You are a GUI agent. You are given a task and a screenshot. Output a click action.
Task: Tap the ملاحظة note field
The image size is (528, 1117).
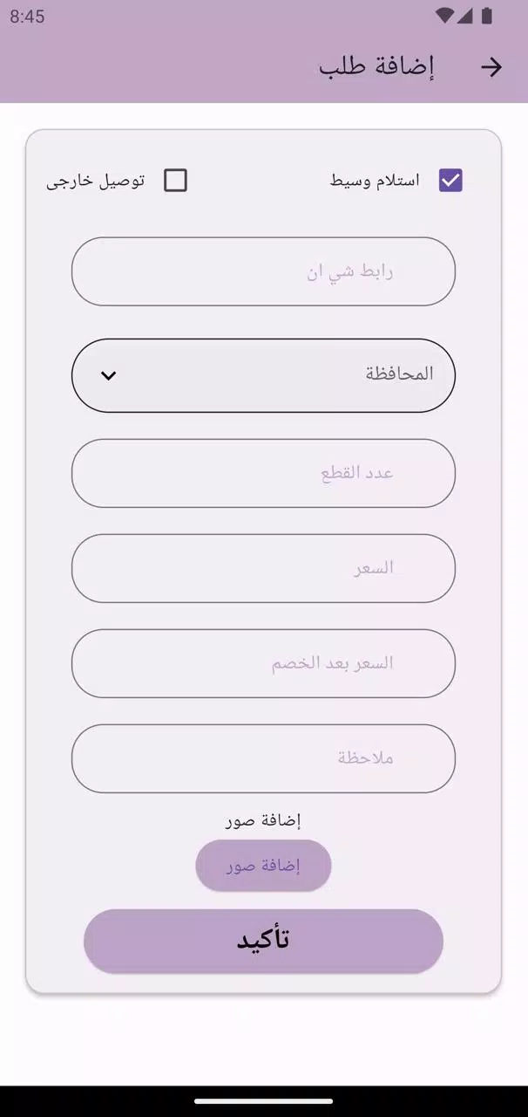(263, 758)
